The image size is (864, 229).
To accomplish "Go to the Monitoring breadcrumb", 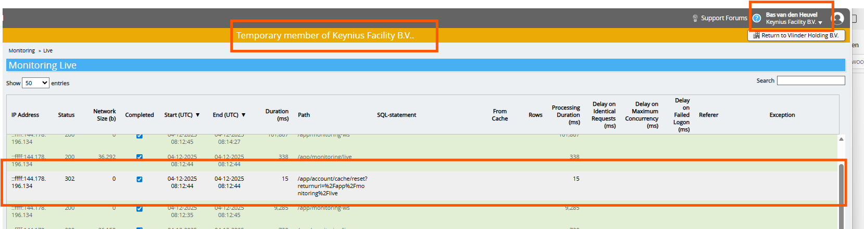I will click(21, 51).
